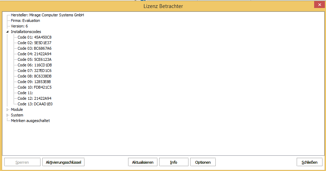326x171 pixels.
Task: Expand the System tree node
Action: coord(7,115)
